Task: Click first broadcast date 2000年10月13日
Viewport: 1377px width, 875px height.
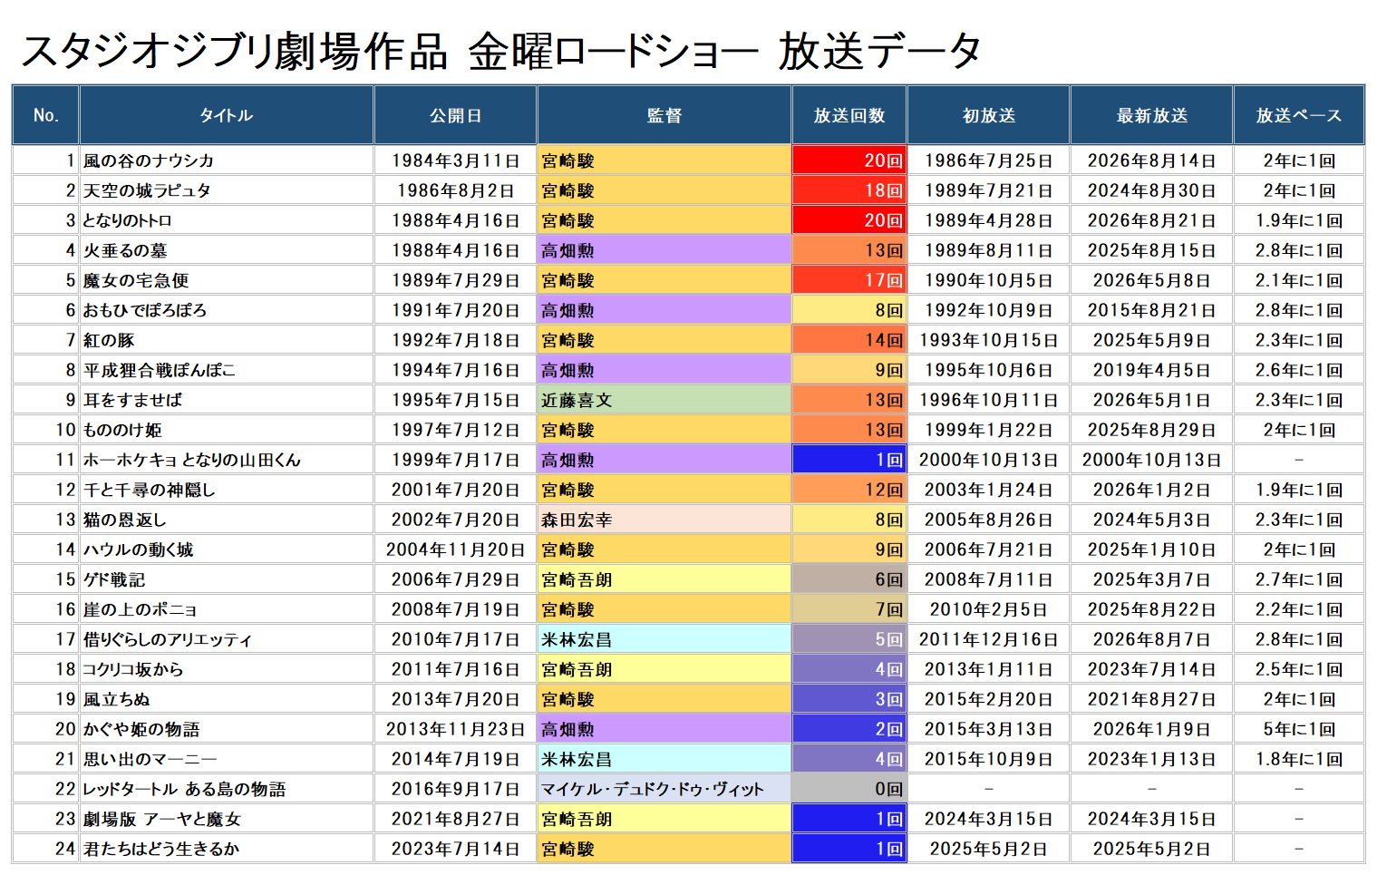Action: [x=989, y=460]
